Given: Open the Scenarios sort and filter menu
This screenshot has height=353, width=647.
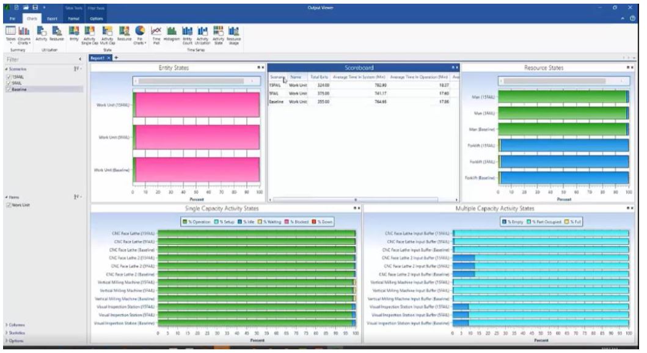Looking at the screenshot, I should pyautogui.click(x=78, y=69).
